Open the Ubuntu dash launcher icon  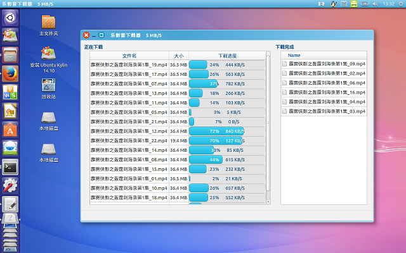(x=10, y=18)
